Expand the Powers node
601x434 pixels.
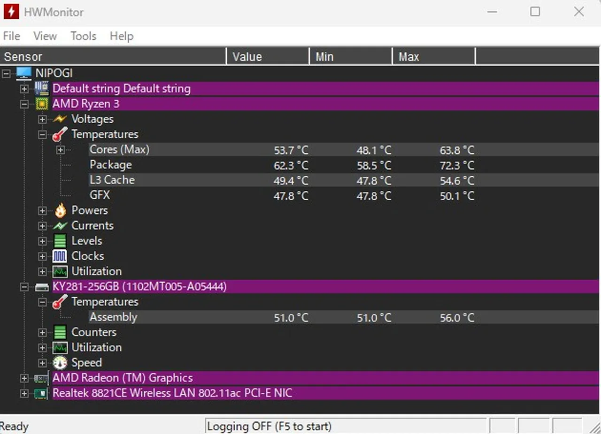click(43, 210)
